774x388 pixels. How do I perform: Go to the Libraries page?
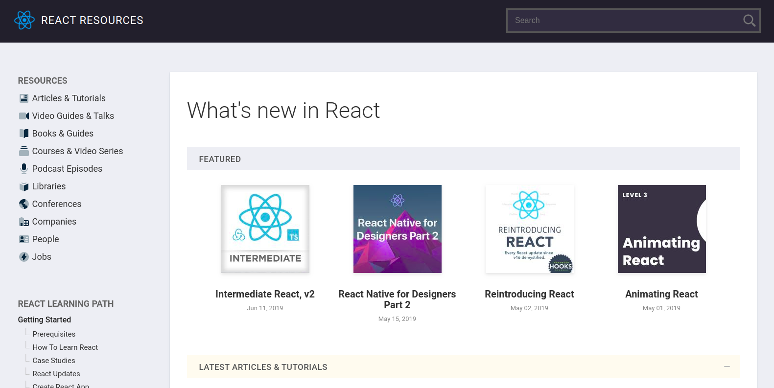click(x=48, y=186)
